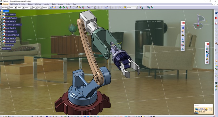Select Pièce1 (Pièce1.1) in the tree
218x117 pixels.
coord(11,32)
